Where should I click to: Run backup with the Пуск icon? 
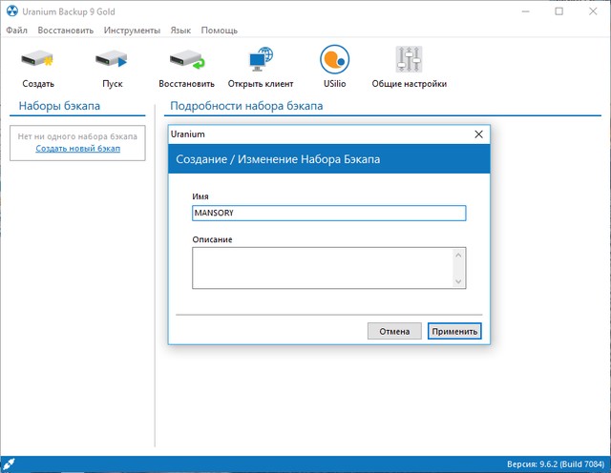pyautogui.click(x=112, y=59)
